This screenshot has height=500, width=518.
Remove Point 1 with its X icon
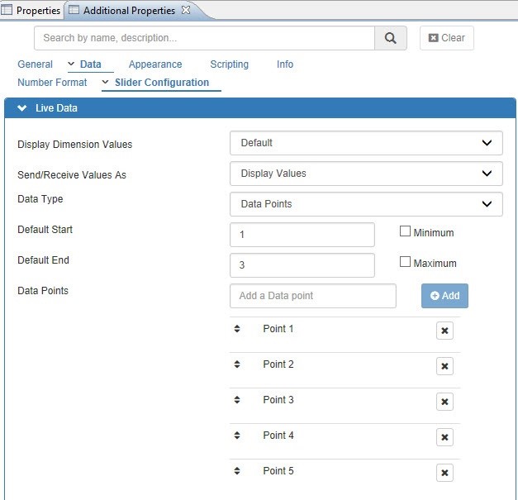point(444,331)
